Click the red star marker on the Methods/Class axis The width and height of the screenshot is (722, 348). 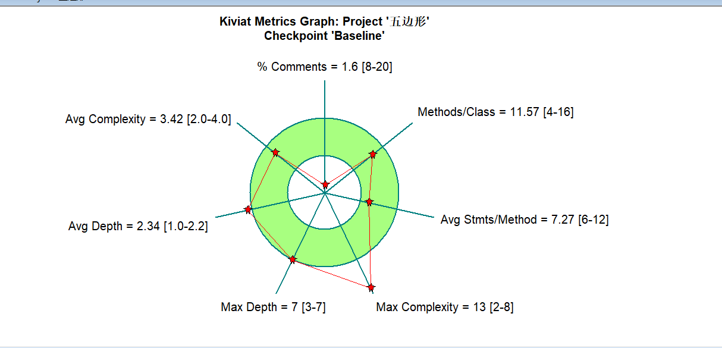[373, 154]
